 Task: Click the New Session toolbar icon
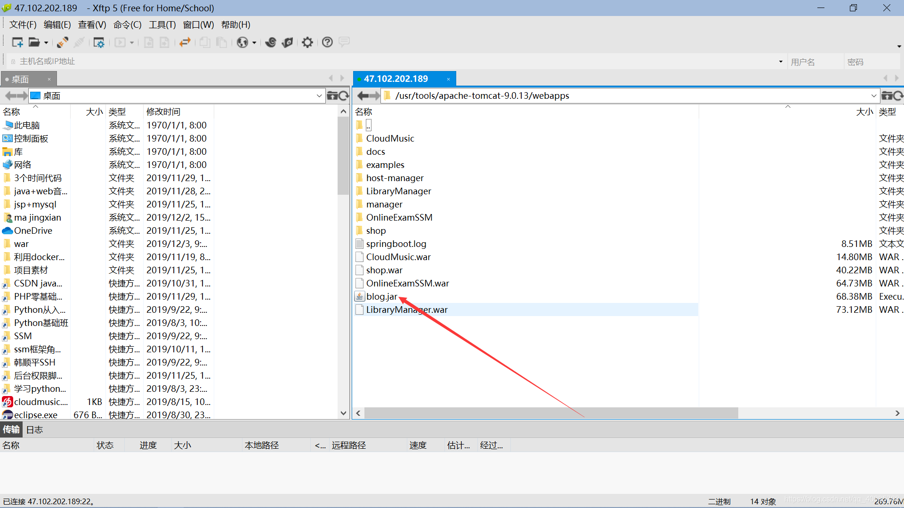[17, 42]
